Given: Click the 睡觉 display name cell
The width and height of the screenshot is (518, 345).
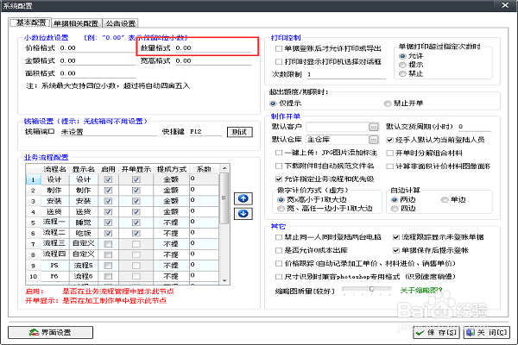Looking at the screenshot, I should 83,223.
